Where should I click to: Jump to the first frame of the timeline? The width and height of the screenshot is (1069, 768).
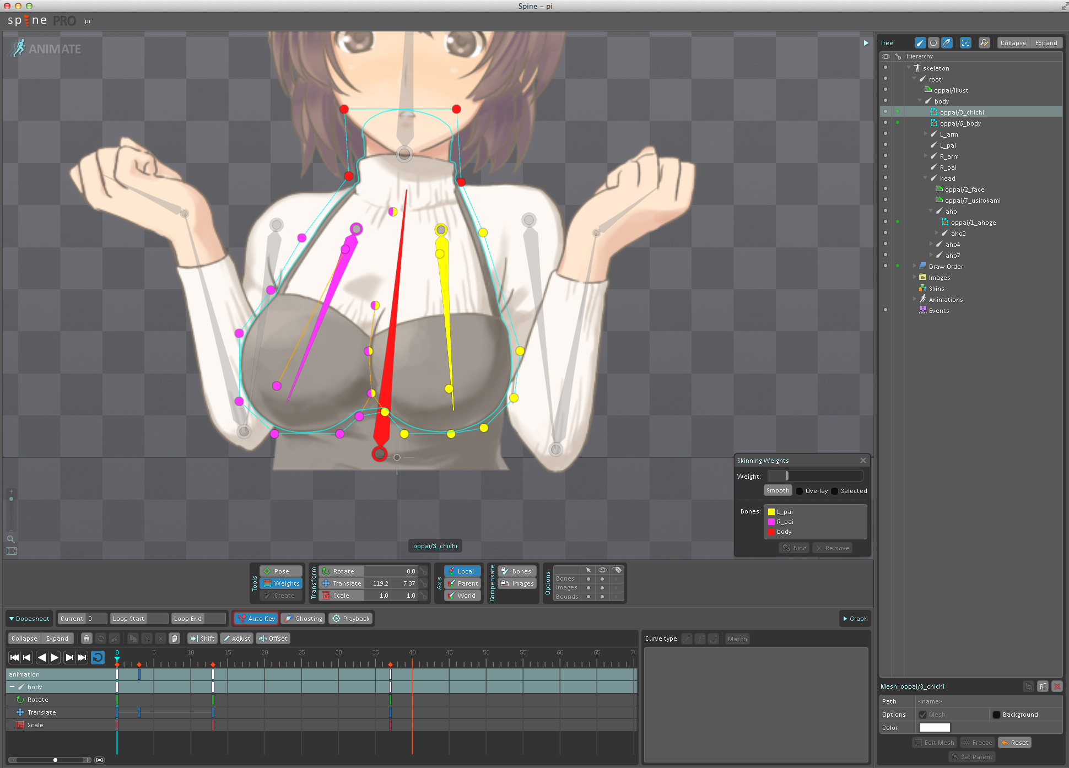15,657
